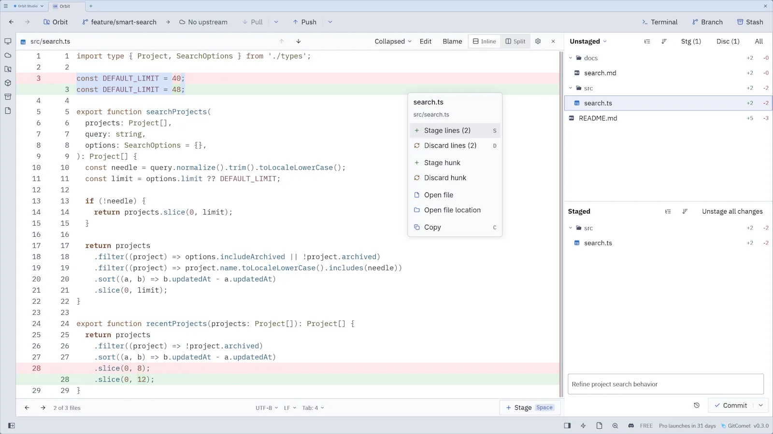Click commit message input field
The image size is (773, 434).
click(666, 384)
